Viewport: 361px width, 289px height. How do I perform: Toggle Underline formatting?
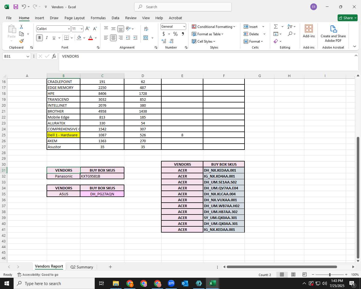(x=54, y=38)
